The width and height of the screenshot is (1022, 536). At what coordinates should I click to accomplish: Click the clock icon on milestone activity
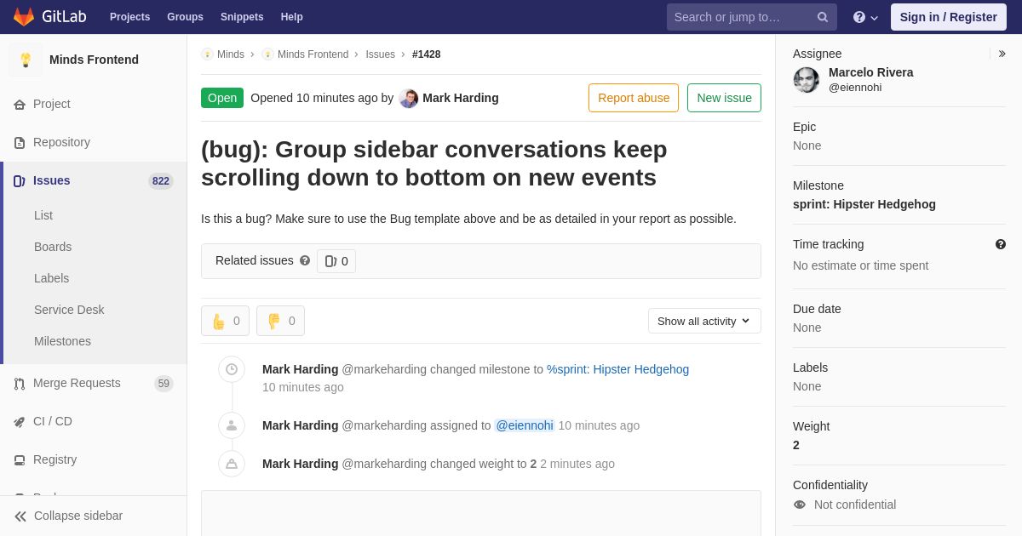click(232, 369)
